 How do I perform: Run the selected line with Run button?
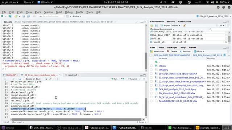coord(114,79)
